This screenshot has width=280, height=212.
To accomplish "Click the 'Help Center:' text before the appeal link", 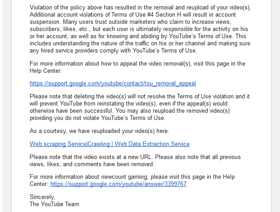I will (x=45, y=71).
